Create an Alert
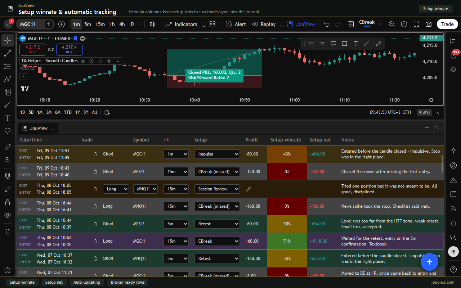This screenshot has height=288, width=461. [x=236, y=24]
